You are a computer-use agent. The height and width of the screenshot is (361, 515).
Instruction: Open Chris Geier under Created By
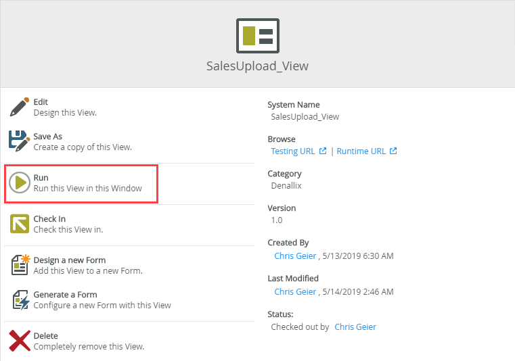[294, 256]
